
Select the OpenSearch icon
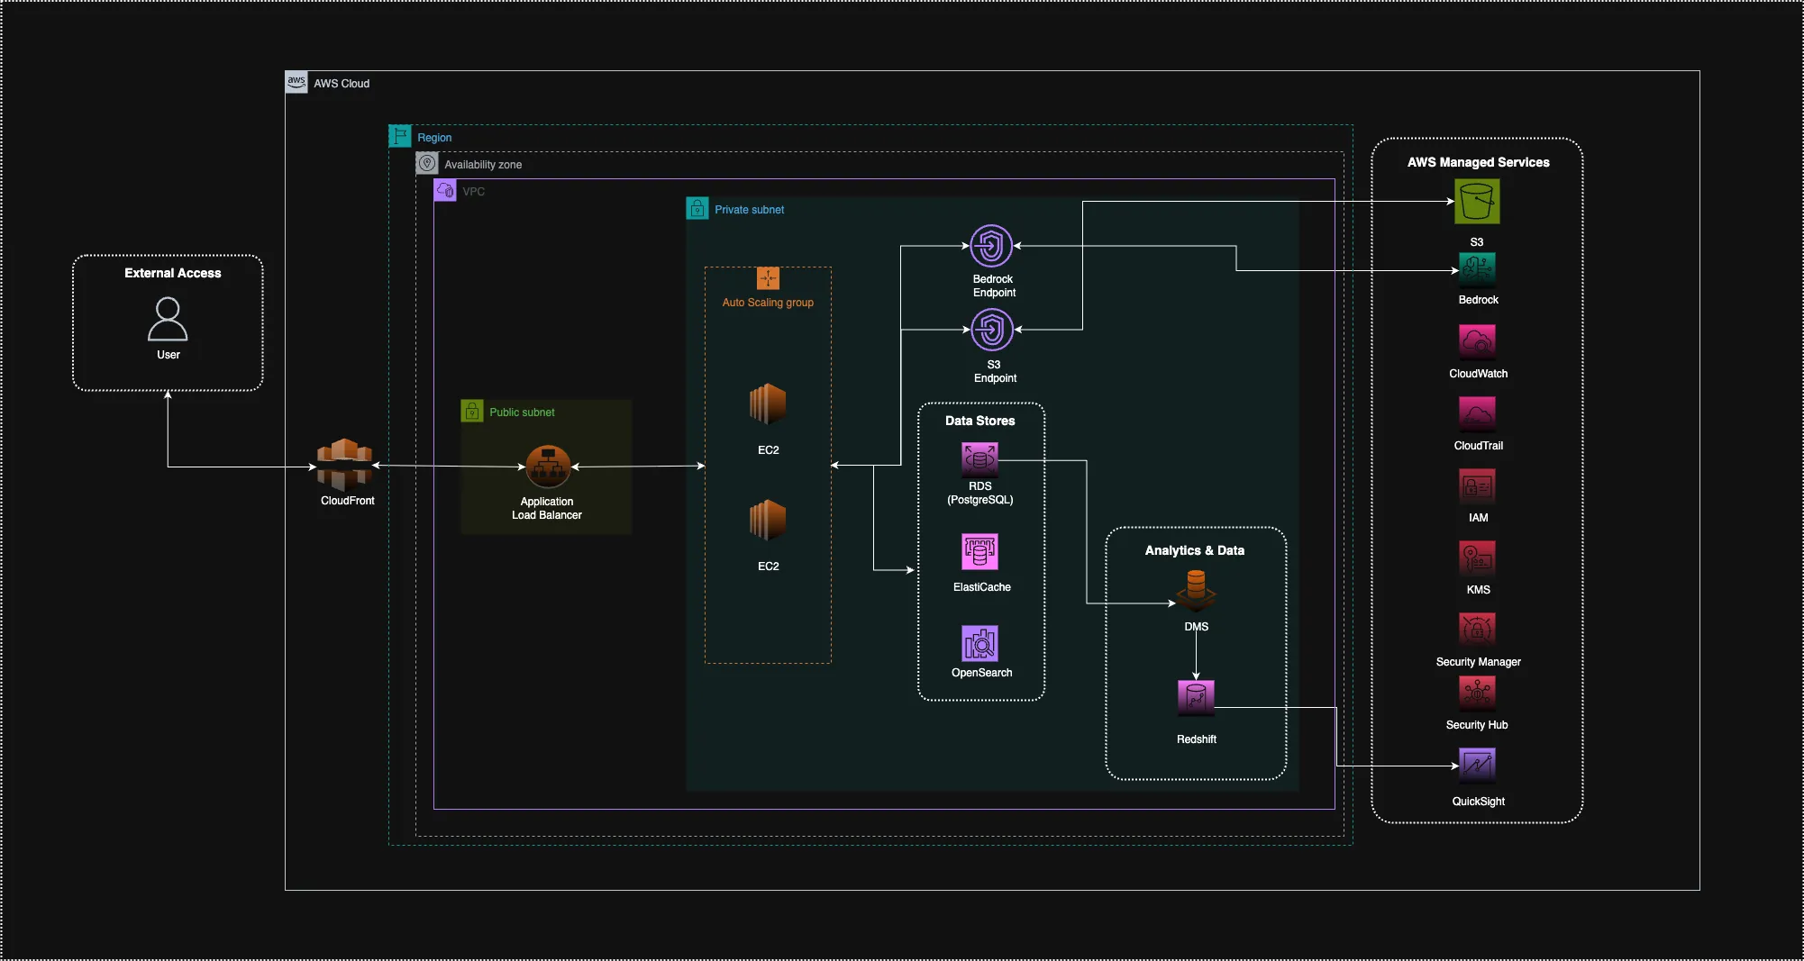click(x=979, y=643)
